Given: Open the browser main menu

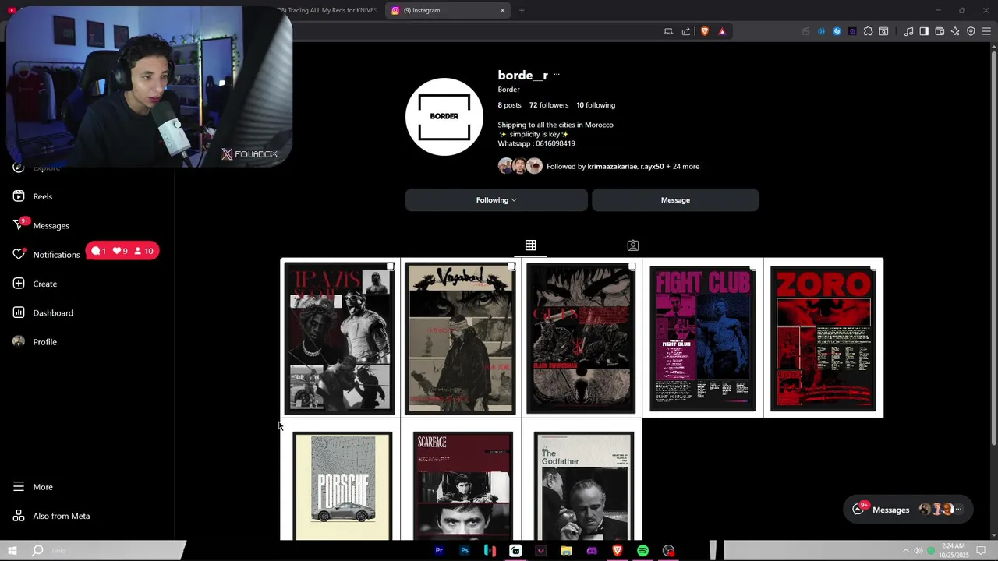Looking at the screenshot, I should coord(986,31).
